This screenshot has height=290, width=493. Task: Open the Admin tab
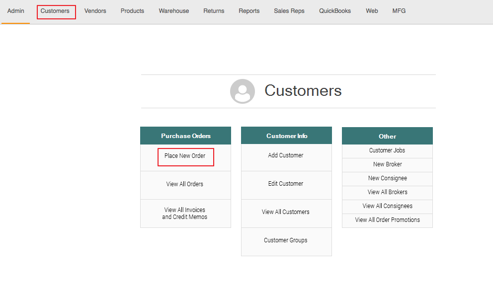click(x=15, y=11)
